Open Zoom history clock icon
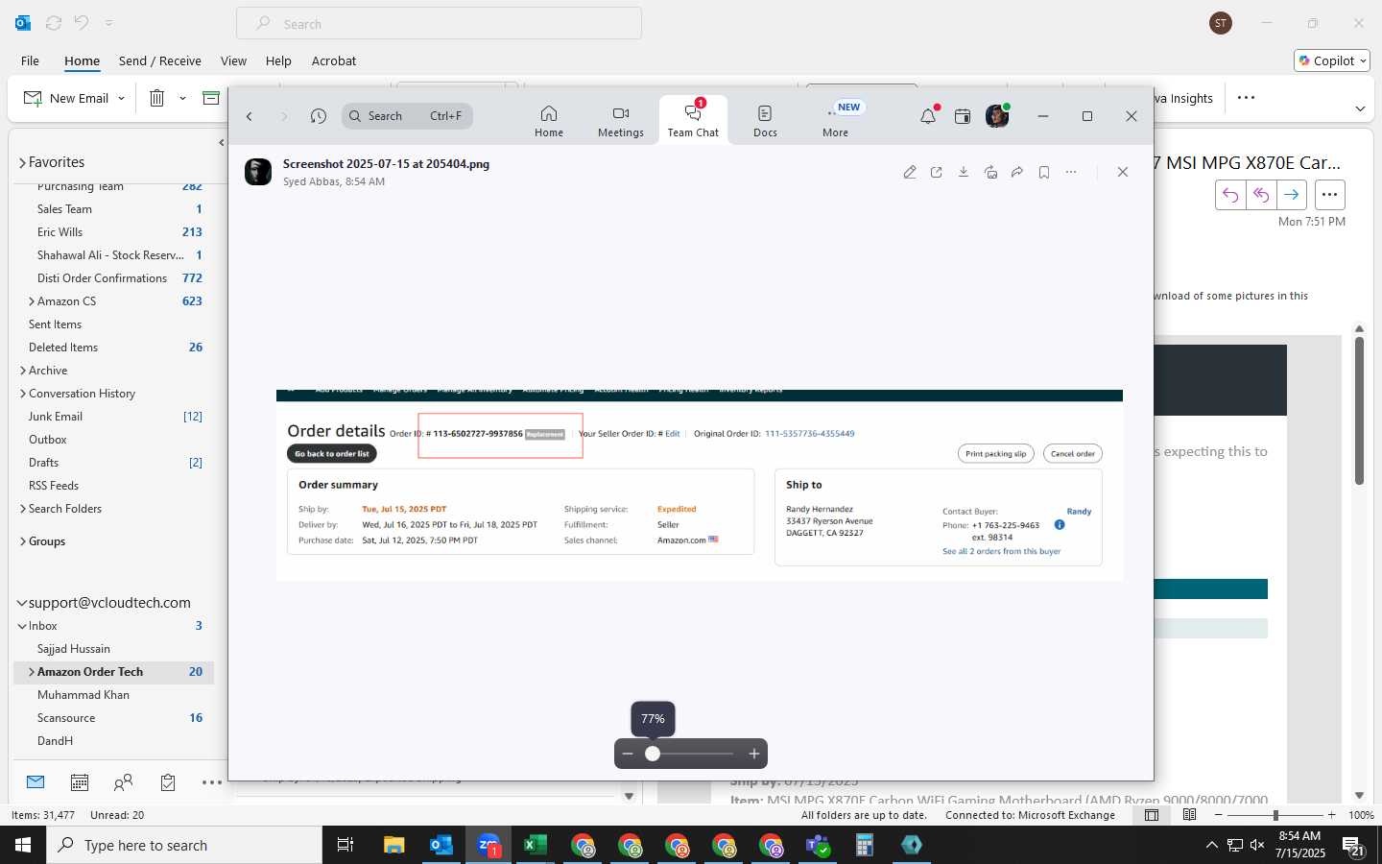The height and width of the screenshot is (864, 1382). click(319, 116)
